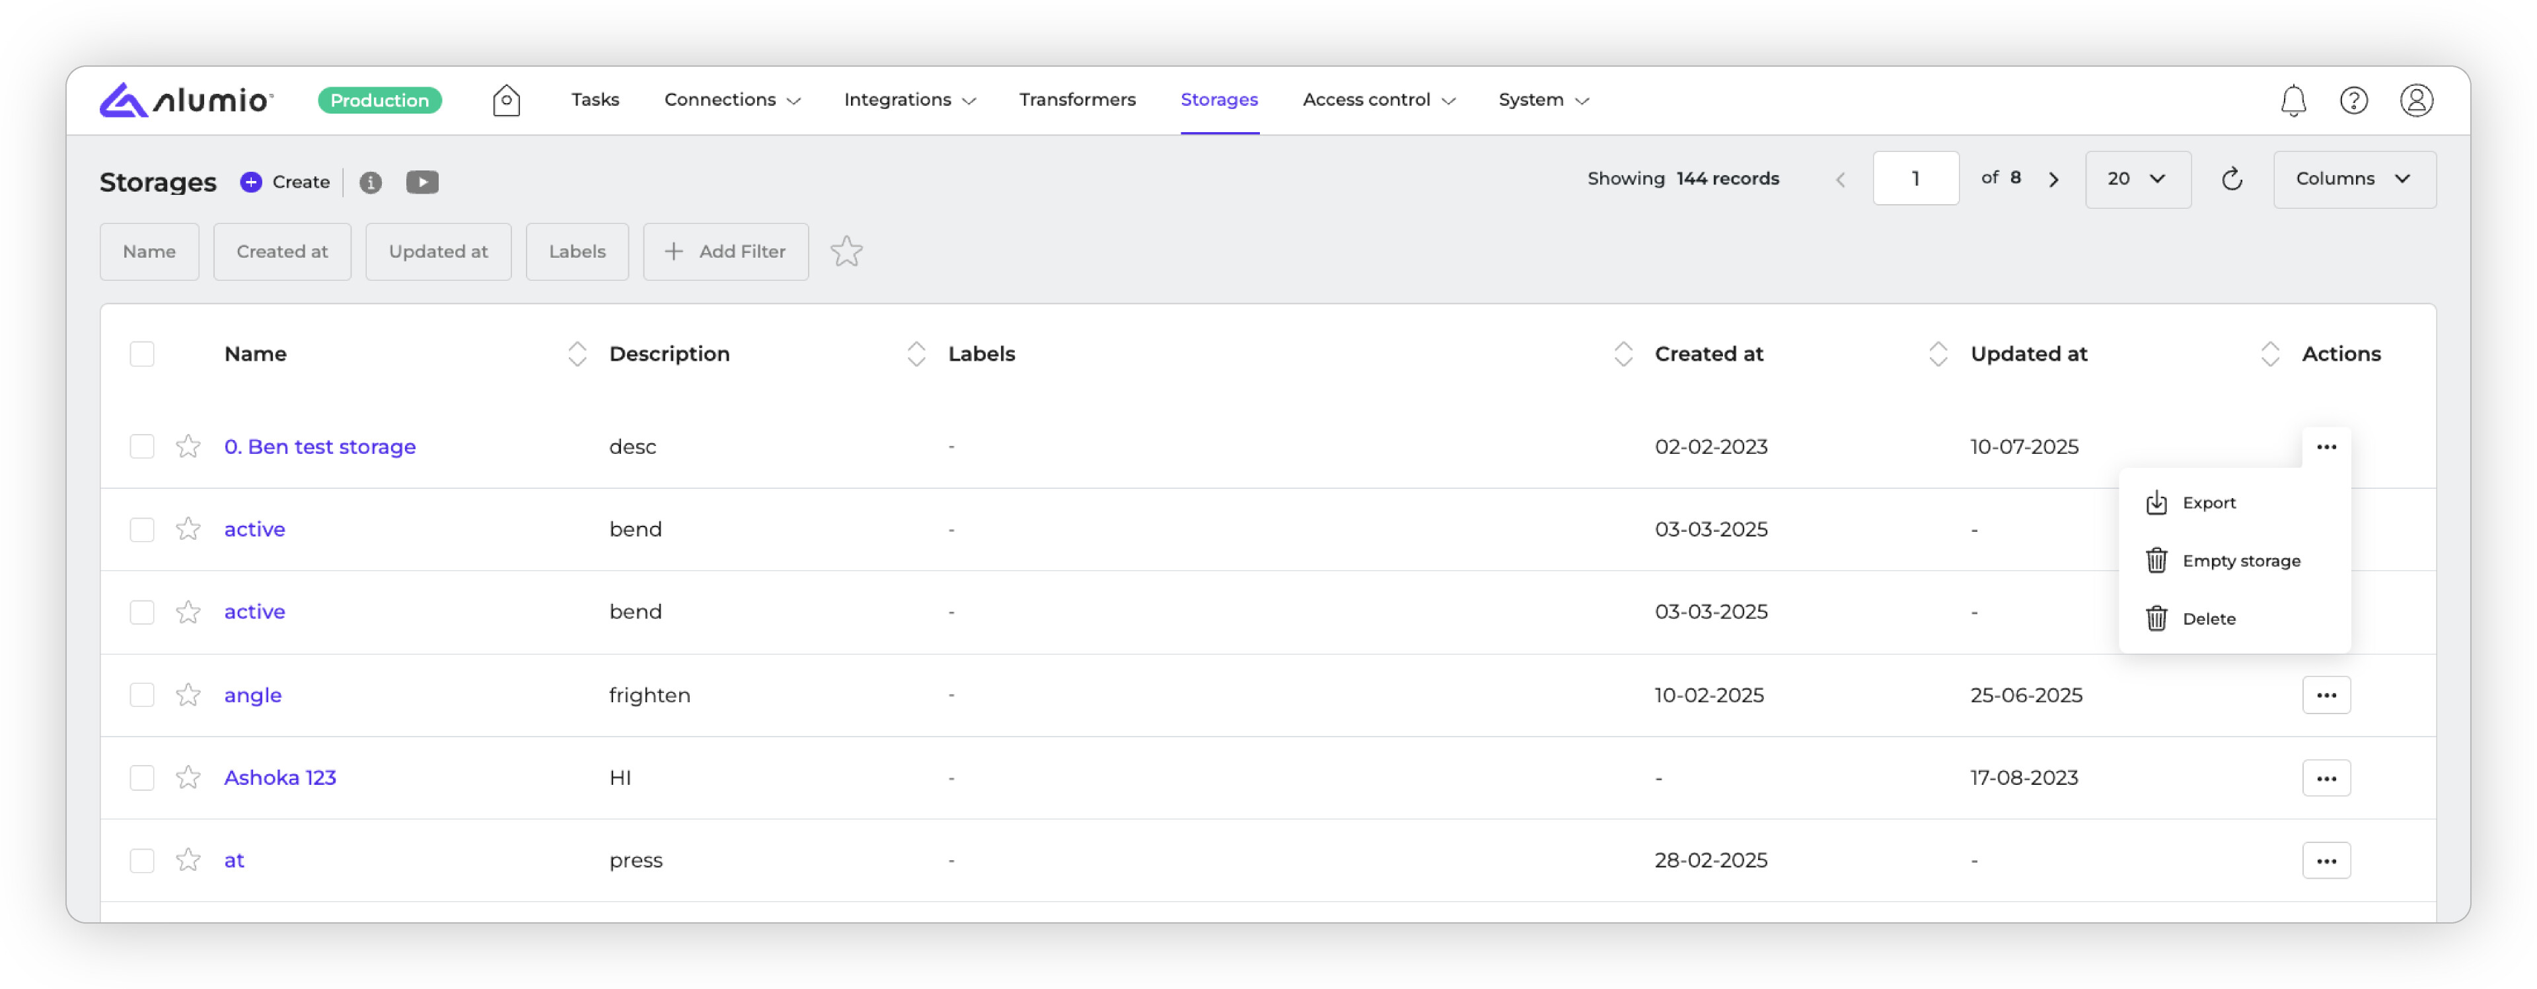Choose Empty storage from context menu
This screenshot has width=2537, height=989.
click(2240, 560)
